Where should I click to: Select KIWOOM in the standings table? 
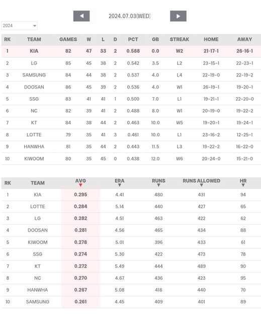34,159
